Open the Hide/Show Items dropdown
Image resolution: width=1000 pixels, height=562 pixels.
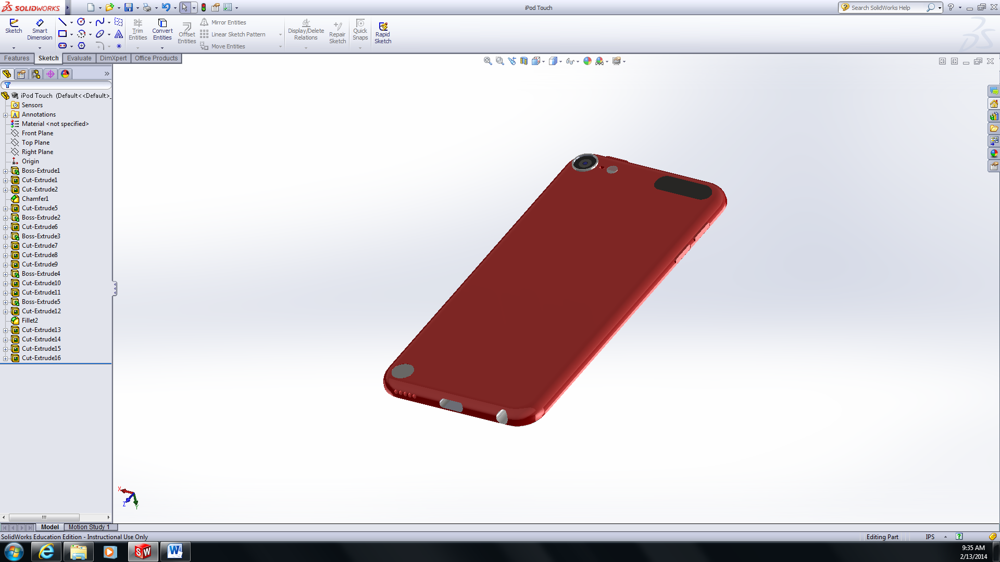pyautogui.click(x=578, y=61)
